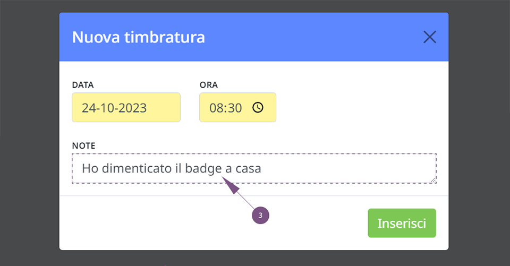Place cursor on the word badge

coord(203,169)
